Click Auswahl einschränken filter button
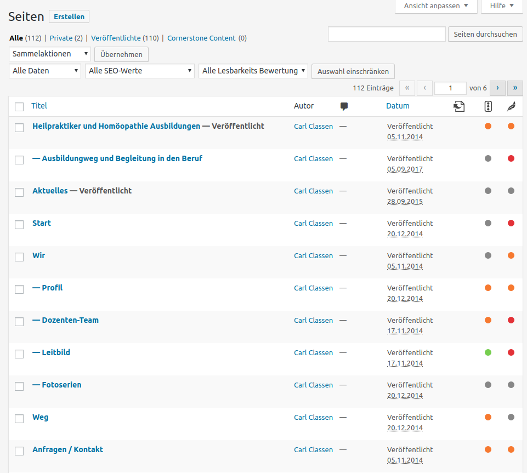Image resolution: width=527 pixels, height=473 pixels. tap(353, 72)
